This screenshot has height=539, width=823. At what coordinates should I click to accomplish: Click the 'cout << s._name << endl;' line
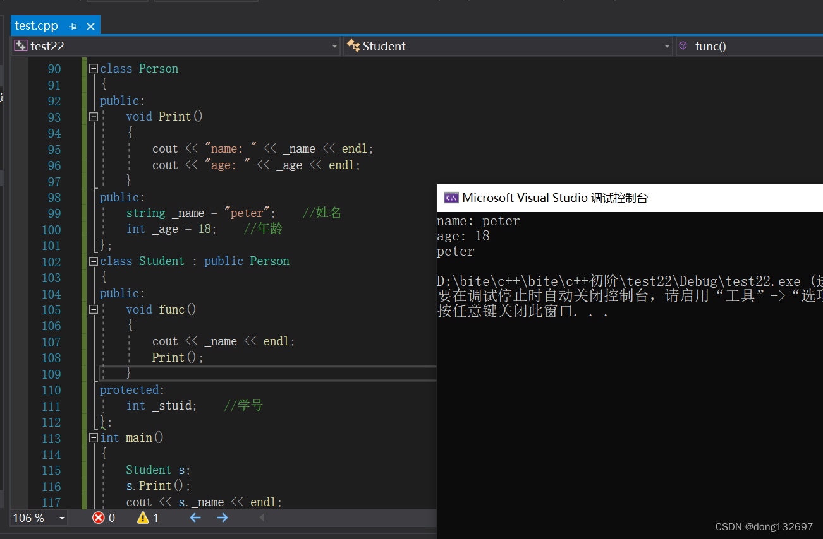point(204,502)
